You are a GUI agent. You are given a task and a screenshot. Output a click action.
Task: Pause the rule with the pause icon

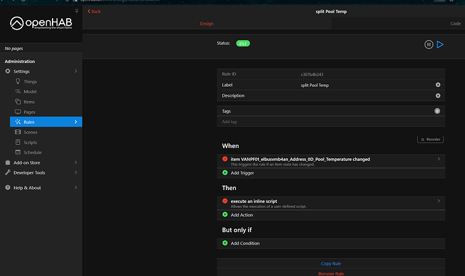(x=429, y=44)
